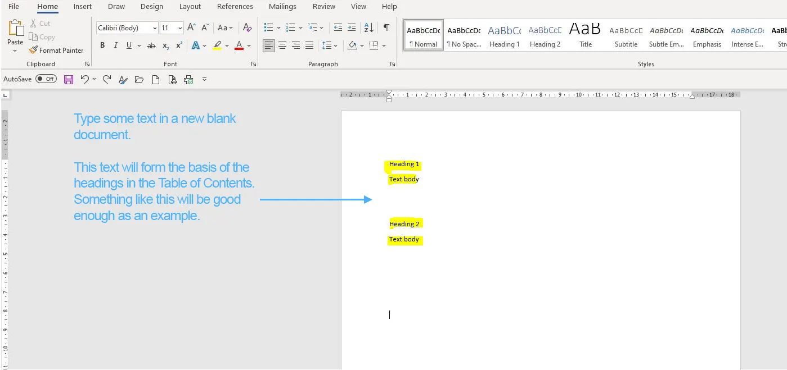Image resolution: width=787 pixels, height=370 pixels.
Task: Apply the Intense Emphasis style
Action: click(748, 36)
